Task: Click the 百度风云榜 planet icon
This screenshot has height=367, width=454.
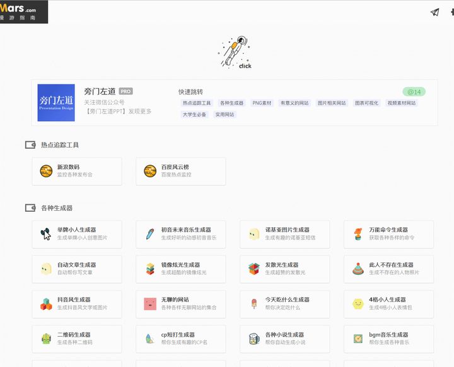Action: (x=150, y=171)
